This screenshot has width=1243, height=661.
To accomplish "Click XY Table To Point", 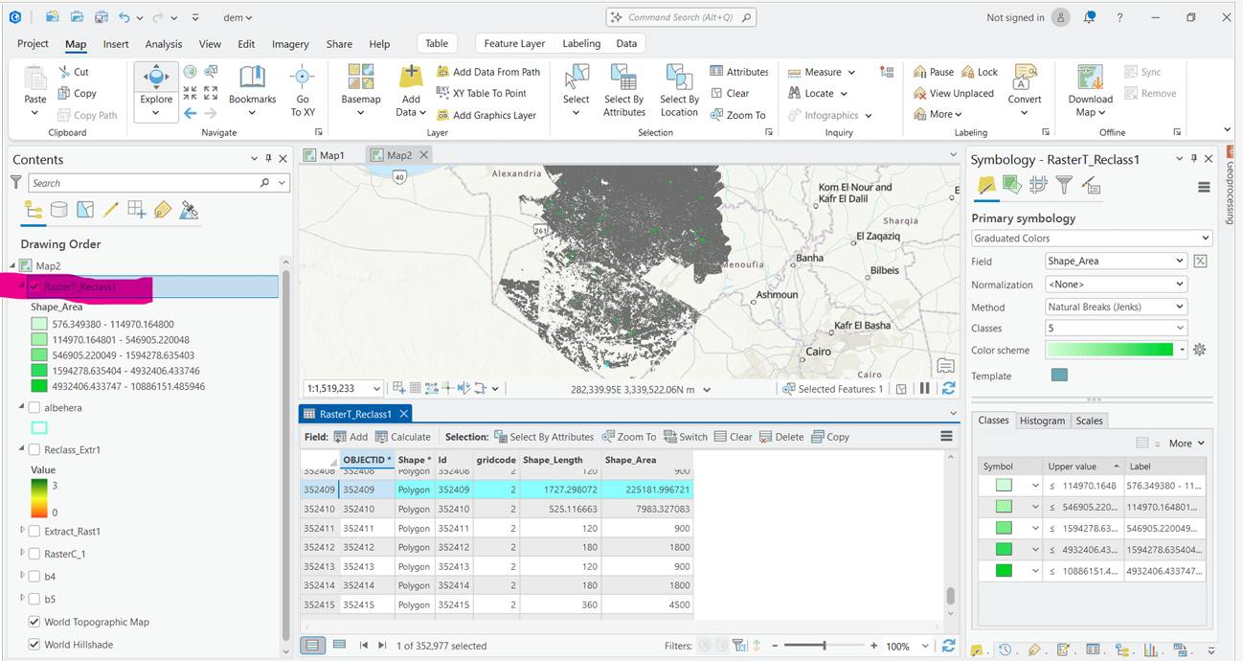I will (x=482, y=93).
